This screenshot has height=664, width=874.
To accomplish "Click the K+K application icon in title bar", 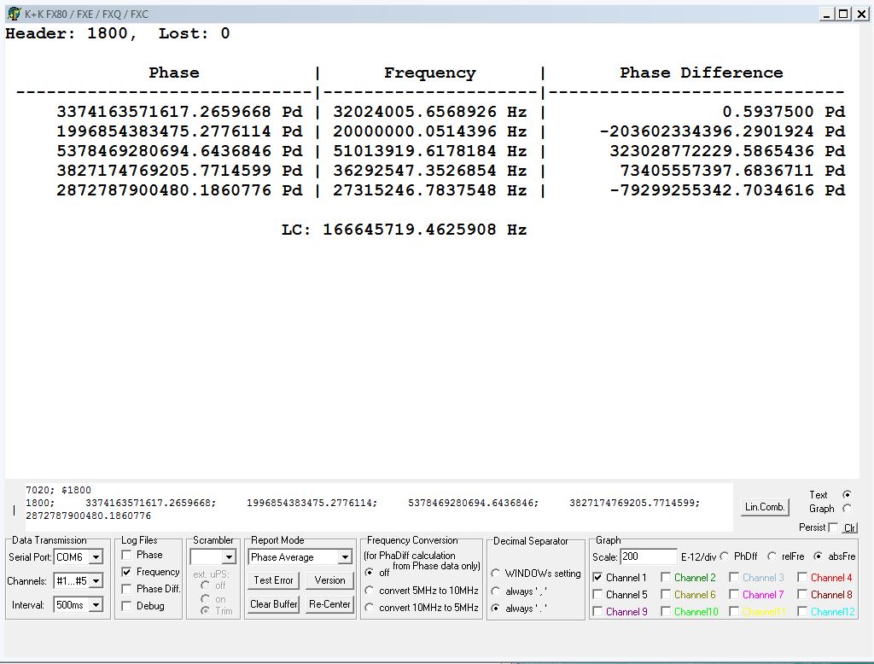I will [x=14, y=14].
